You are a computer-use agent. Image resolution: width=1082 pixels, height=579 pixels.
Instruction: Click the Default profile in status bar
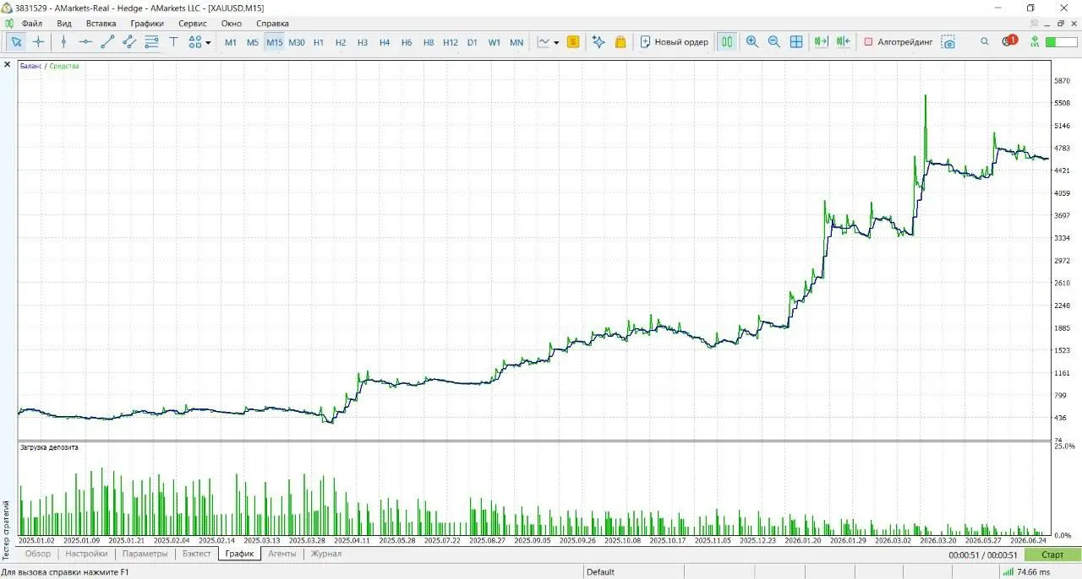point(600,571)
